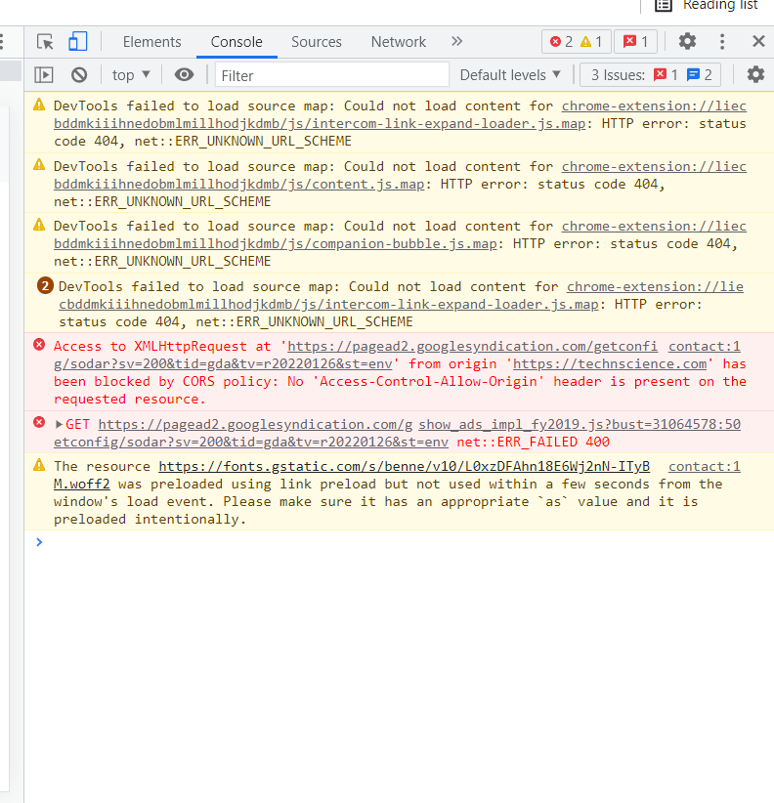Image resolution: width=774 pixels, height=803 pixels.
Task: Activate the inspect element picker icon
Action: (45, 41)
